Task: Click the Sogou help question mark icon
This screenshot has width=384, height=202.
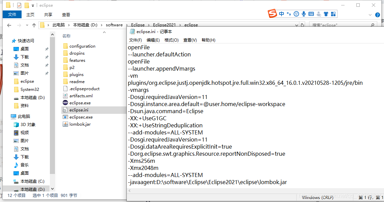Action: (377, 15)
